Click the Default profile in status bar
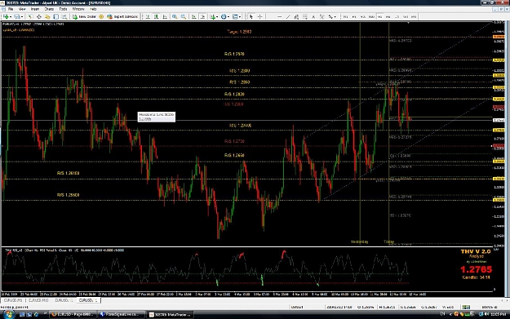Viewport: 510px width, 319px height. [x=297, y=307]
